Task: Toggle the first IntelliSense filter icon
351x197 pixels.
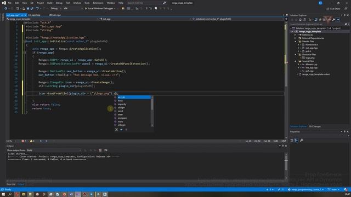Action: click(x=116, y=130)
